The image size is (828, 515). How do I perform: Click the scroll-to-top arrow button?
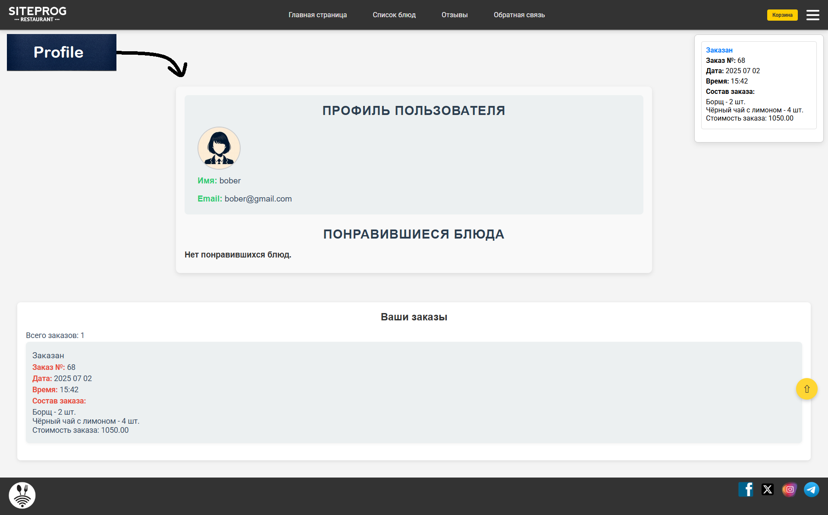806,389
